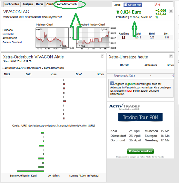This screenshot has height=183, width=179.
Task: Open the Xetra-Orderbuch tab
Action: 67,4
